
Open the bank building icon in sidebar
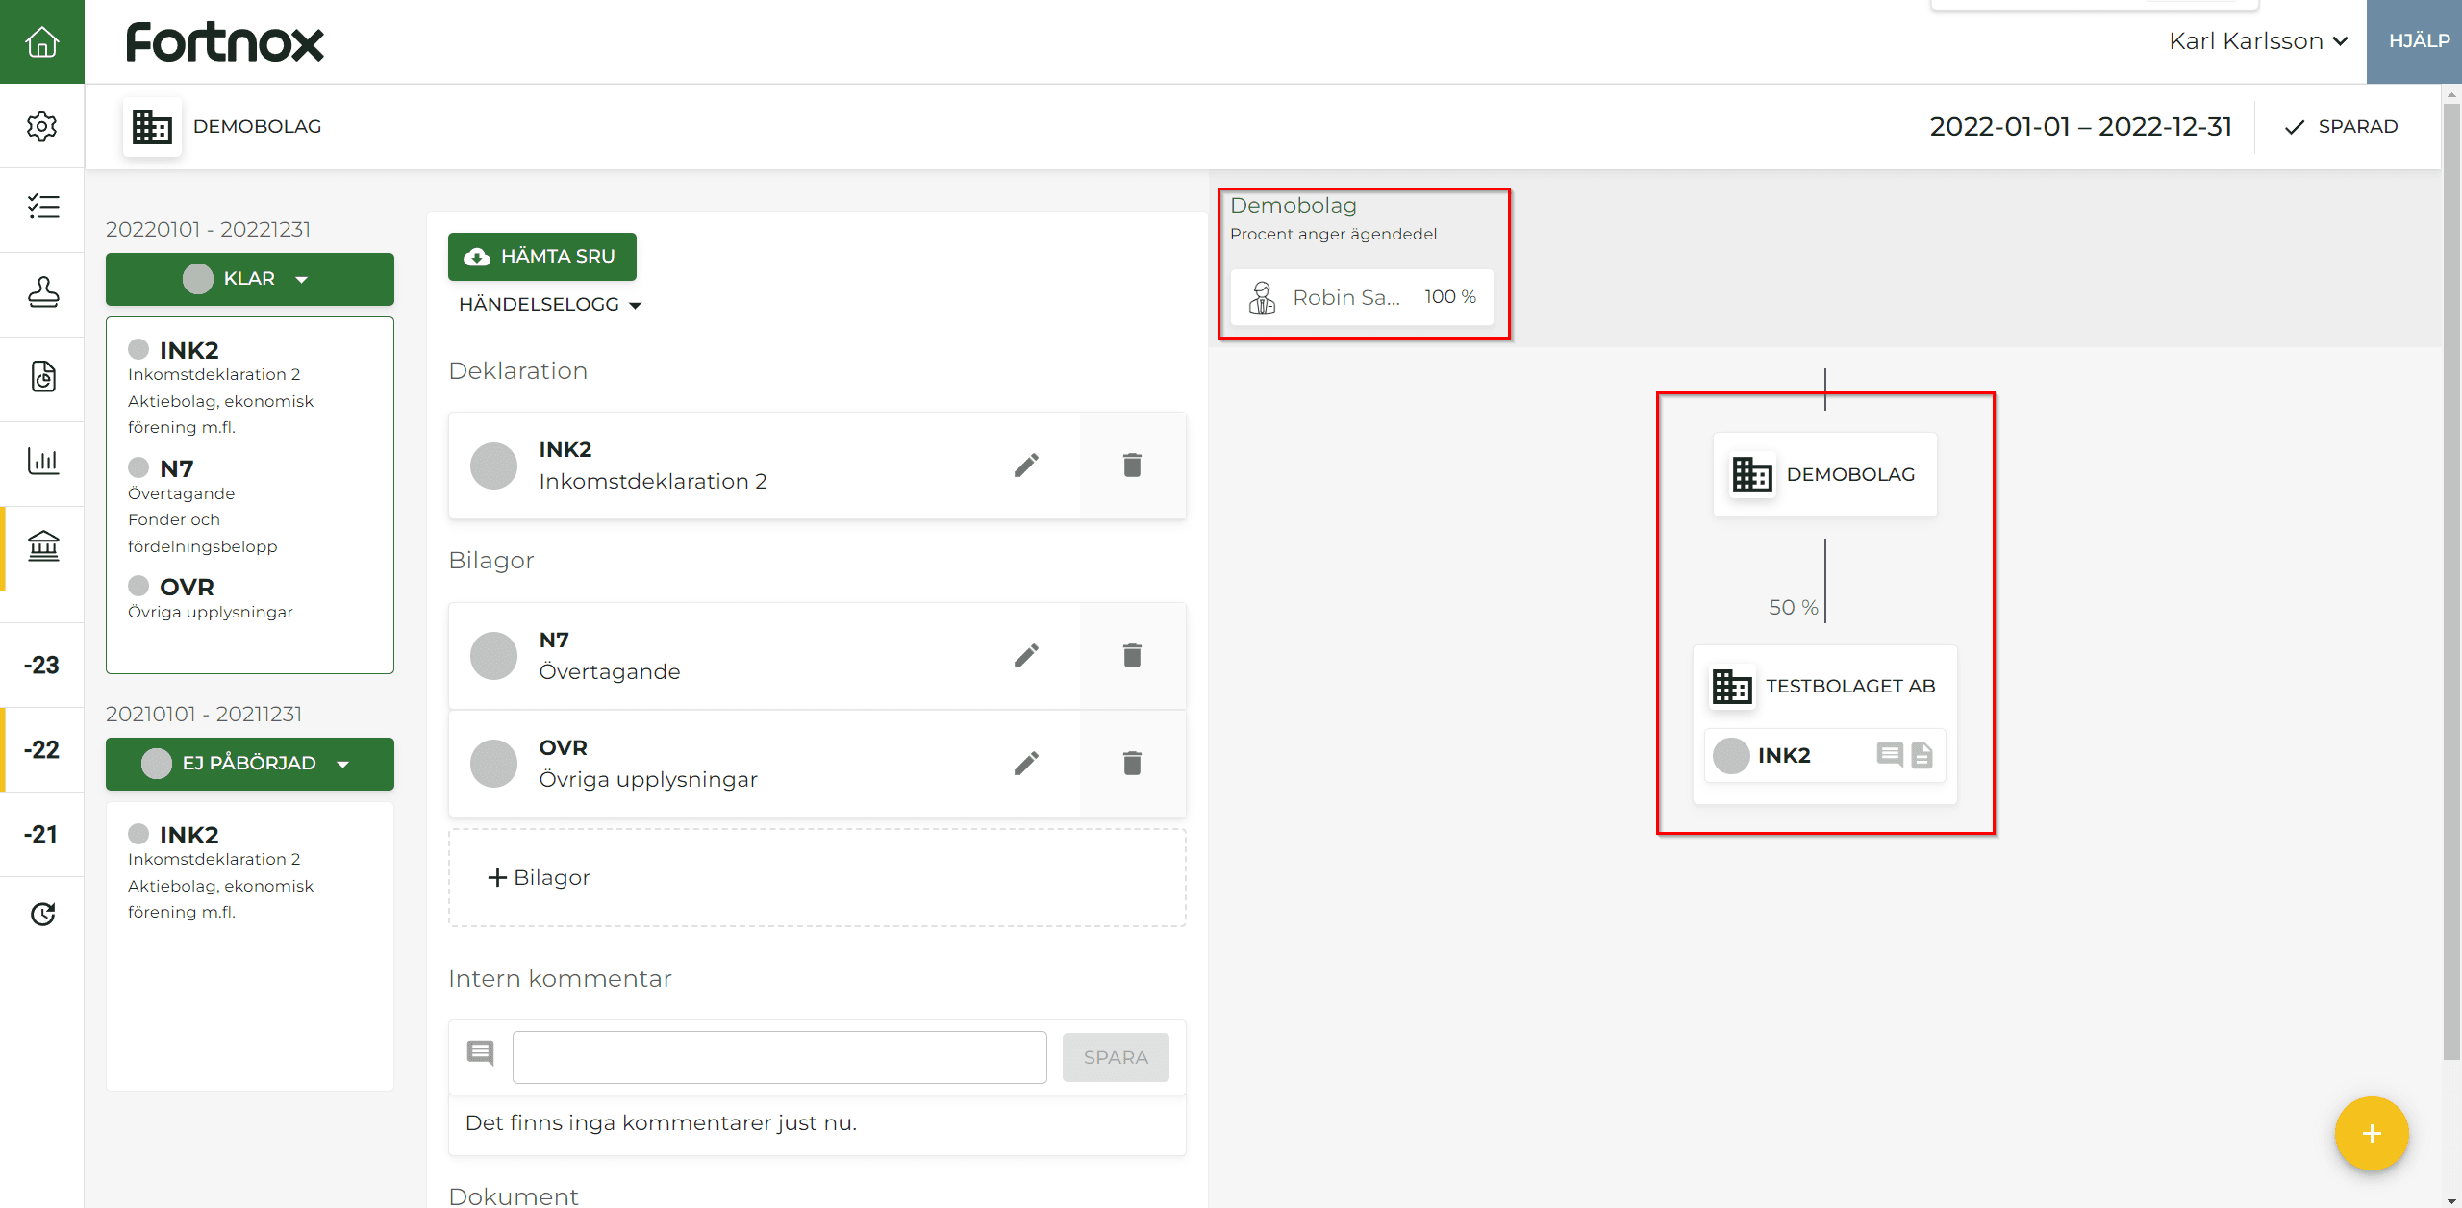(x=42, y=545)
